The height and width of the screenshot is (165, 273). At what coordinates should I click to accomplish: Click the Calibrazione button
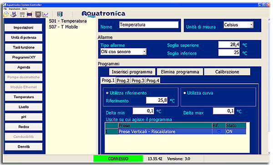(227, 72)
